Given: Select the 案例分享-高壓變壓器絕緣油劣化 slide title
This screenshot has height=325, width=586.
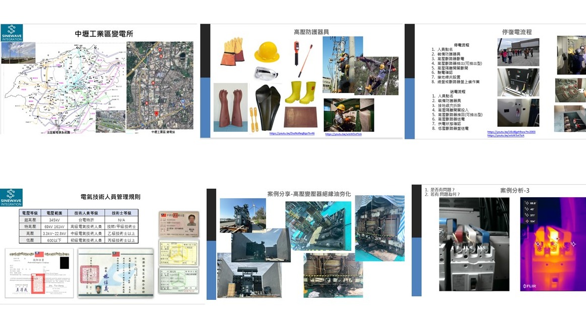Looking at the screenshot, I should 308,194.
